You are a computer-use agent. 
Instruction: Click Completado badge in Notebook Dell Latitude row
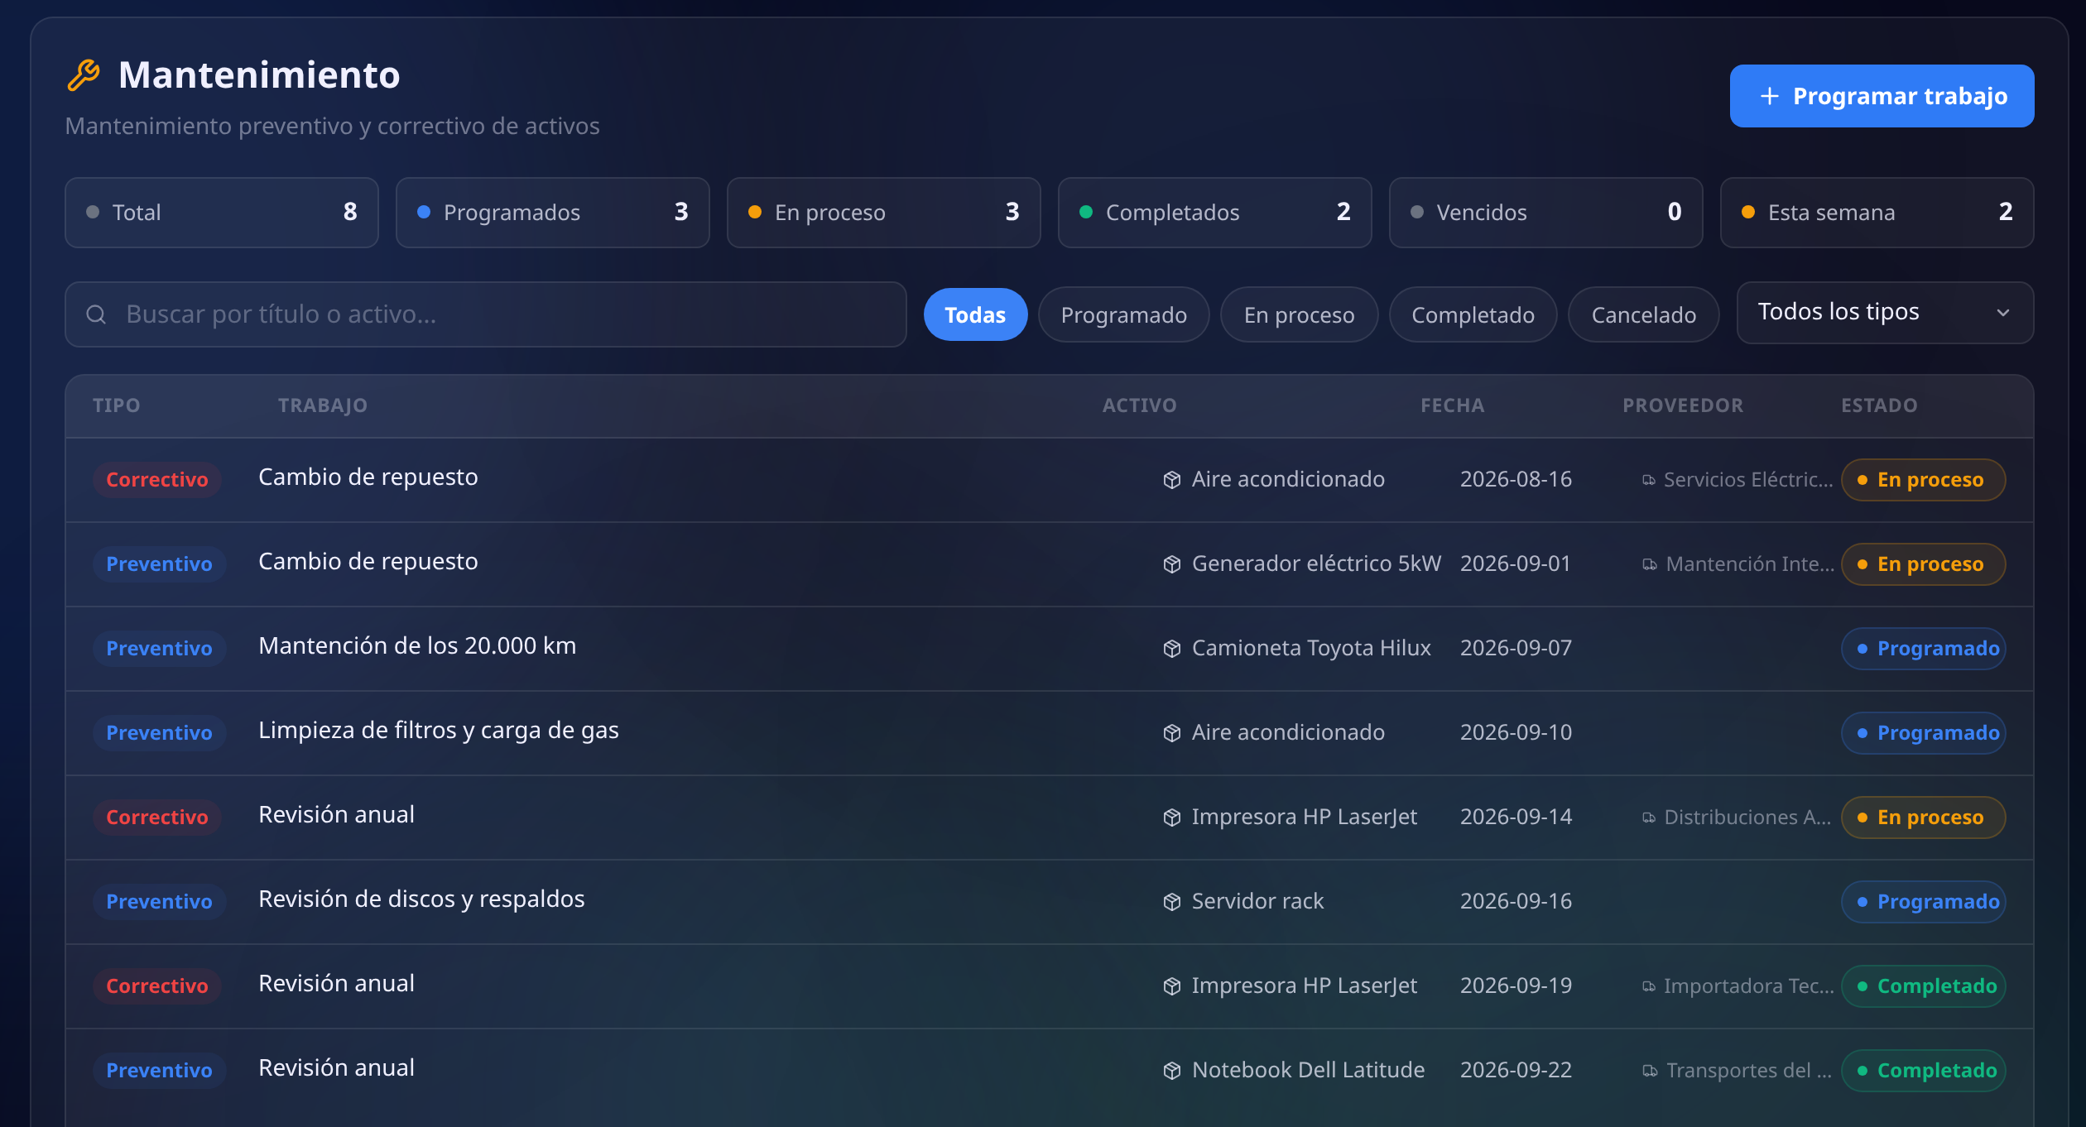1923,1071
